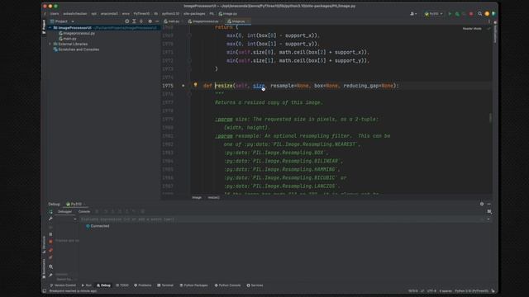Click Debug tool window button in bottom bar

point(103,285)
